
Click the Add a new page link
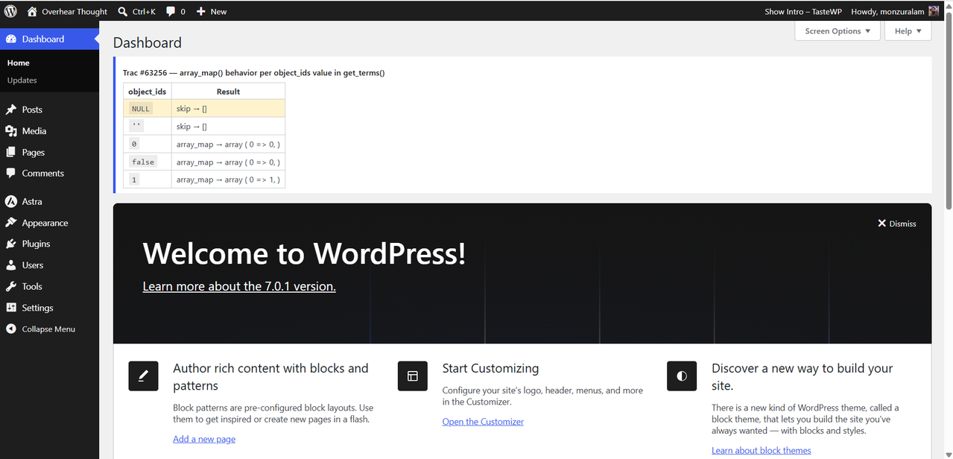[x=204, y=439]
